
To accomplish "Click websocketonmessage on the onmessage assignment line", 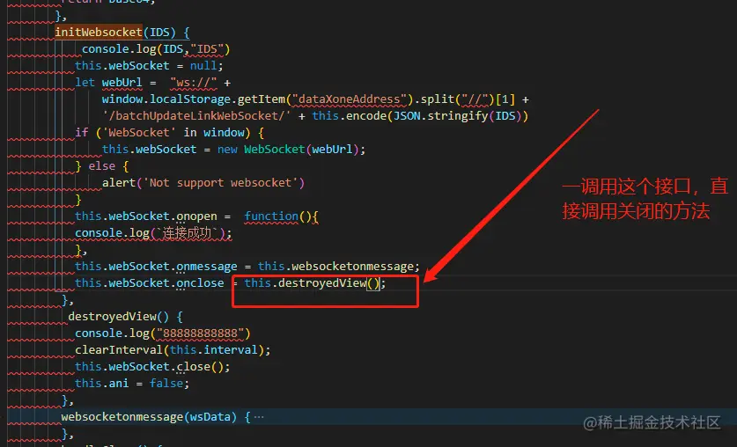I will (352, 267).
